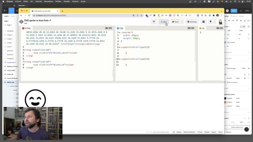Open the Archivo menu in the macOS menu bar

click(18, 2)
